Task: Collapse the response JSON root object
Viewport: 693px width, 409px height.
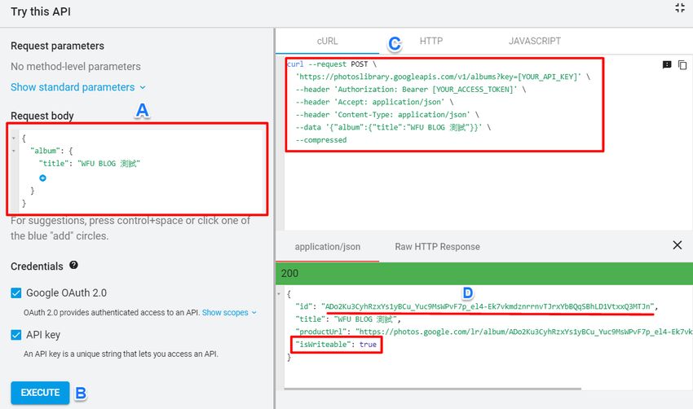Action: pos(279,294)
